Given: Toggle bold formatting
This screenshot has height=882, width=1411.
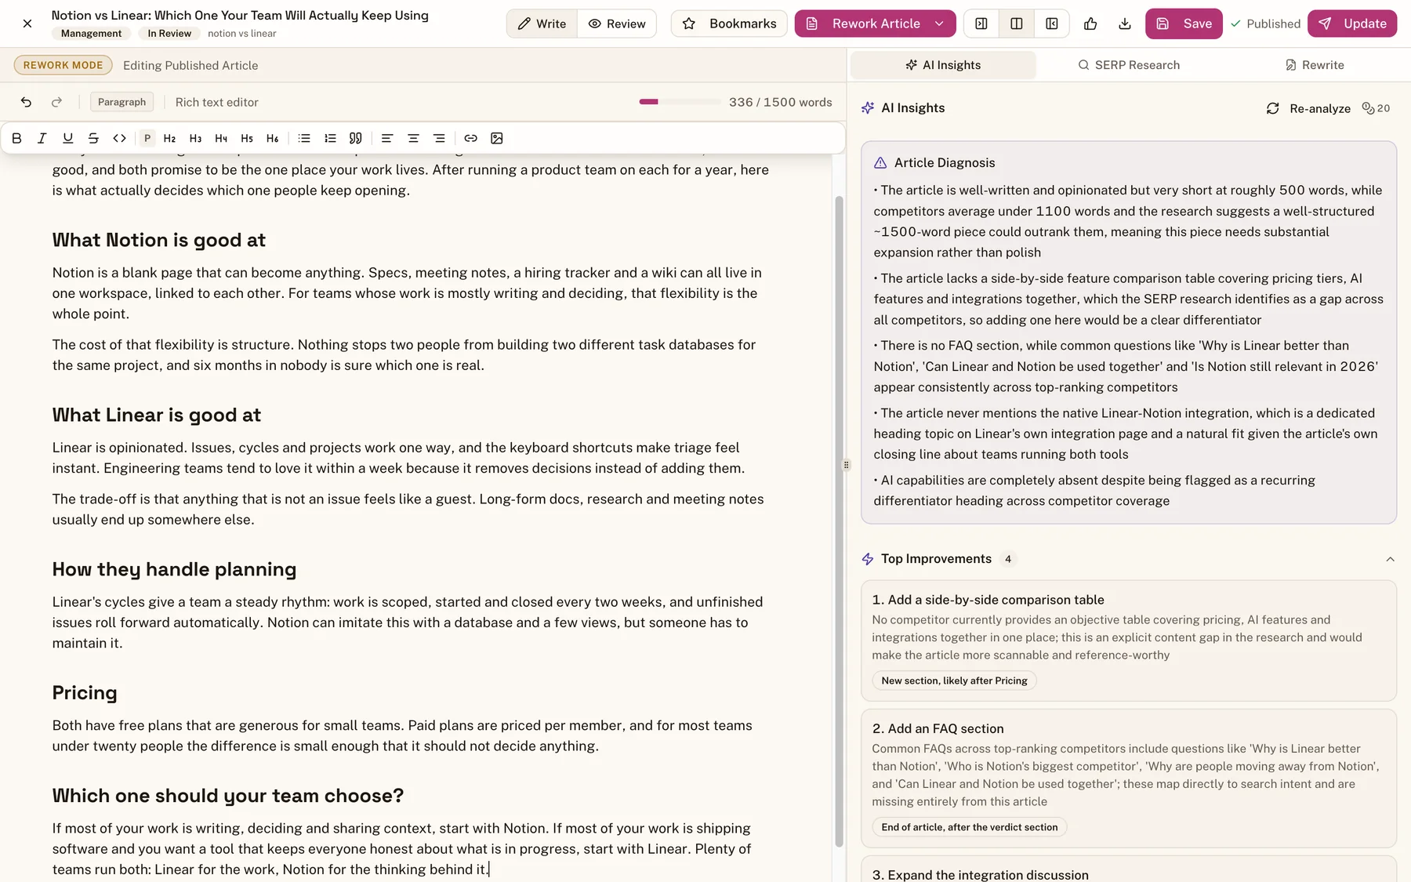Looking at the screenshot, I should click(16, 138).
